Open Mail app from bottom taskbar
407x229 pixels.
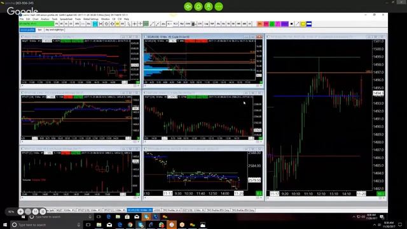109,225
